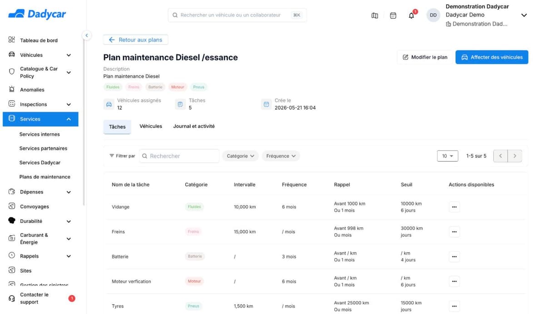Click the Rappels clock icon
Screen dimensions: 545x314
point(12,255)
